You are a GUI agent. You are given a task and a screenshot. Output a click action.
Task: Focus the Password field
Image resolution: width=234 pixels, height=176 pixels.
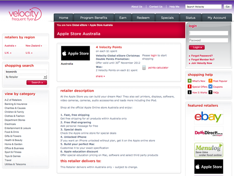(209, 40)
